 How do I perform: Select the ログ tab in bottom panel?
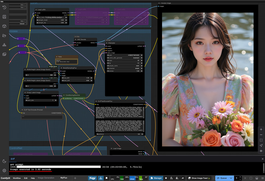point(13,159)
